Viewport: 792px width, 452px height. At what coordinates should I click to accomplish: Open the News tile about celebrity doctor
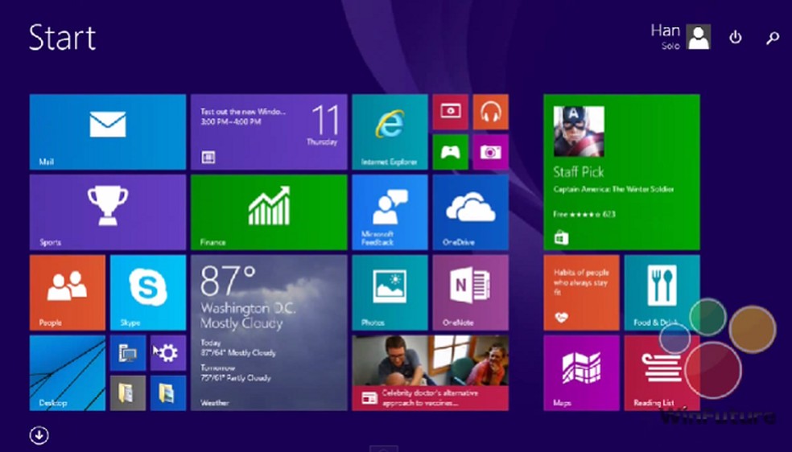[431, 373]
